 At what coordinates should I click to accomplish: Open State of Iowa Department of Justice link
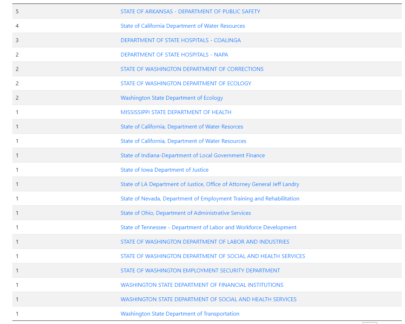(165, 170)
